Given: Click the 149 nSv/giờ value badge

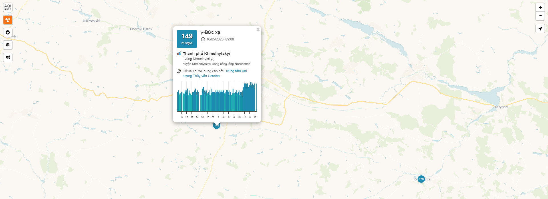Looking at the screenshot, I should click(x=187, y=39).
